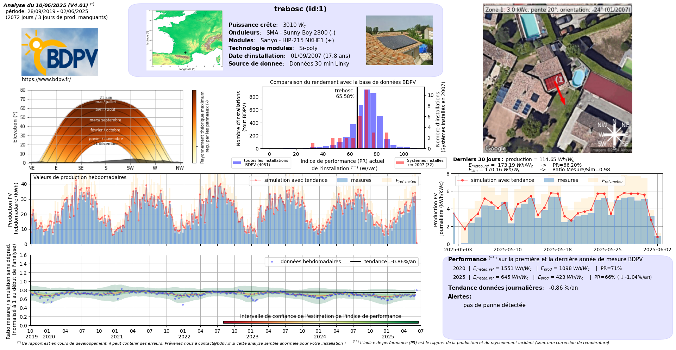The image size is (676, 350).
Task: Click 'Comparaison du rendement' chart title
Action: [343, 82]
